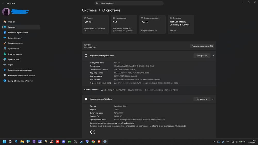
Task: Open Дополнительные параметры системы link
Action: point(161,90)
